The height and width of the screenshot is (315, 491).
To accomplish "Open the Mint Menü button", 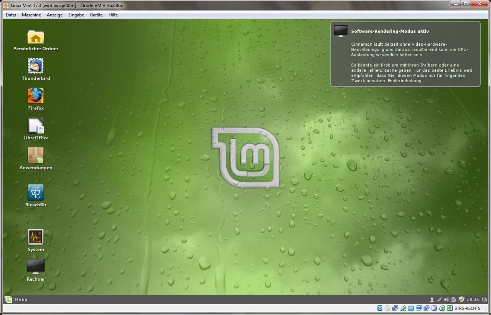I will coord(16,299).
